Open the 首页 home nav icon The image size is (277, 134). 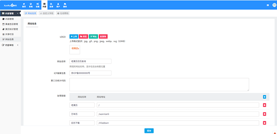[x=24, y=5]
